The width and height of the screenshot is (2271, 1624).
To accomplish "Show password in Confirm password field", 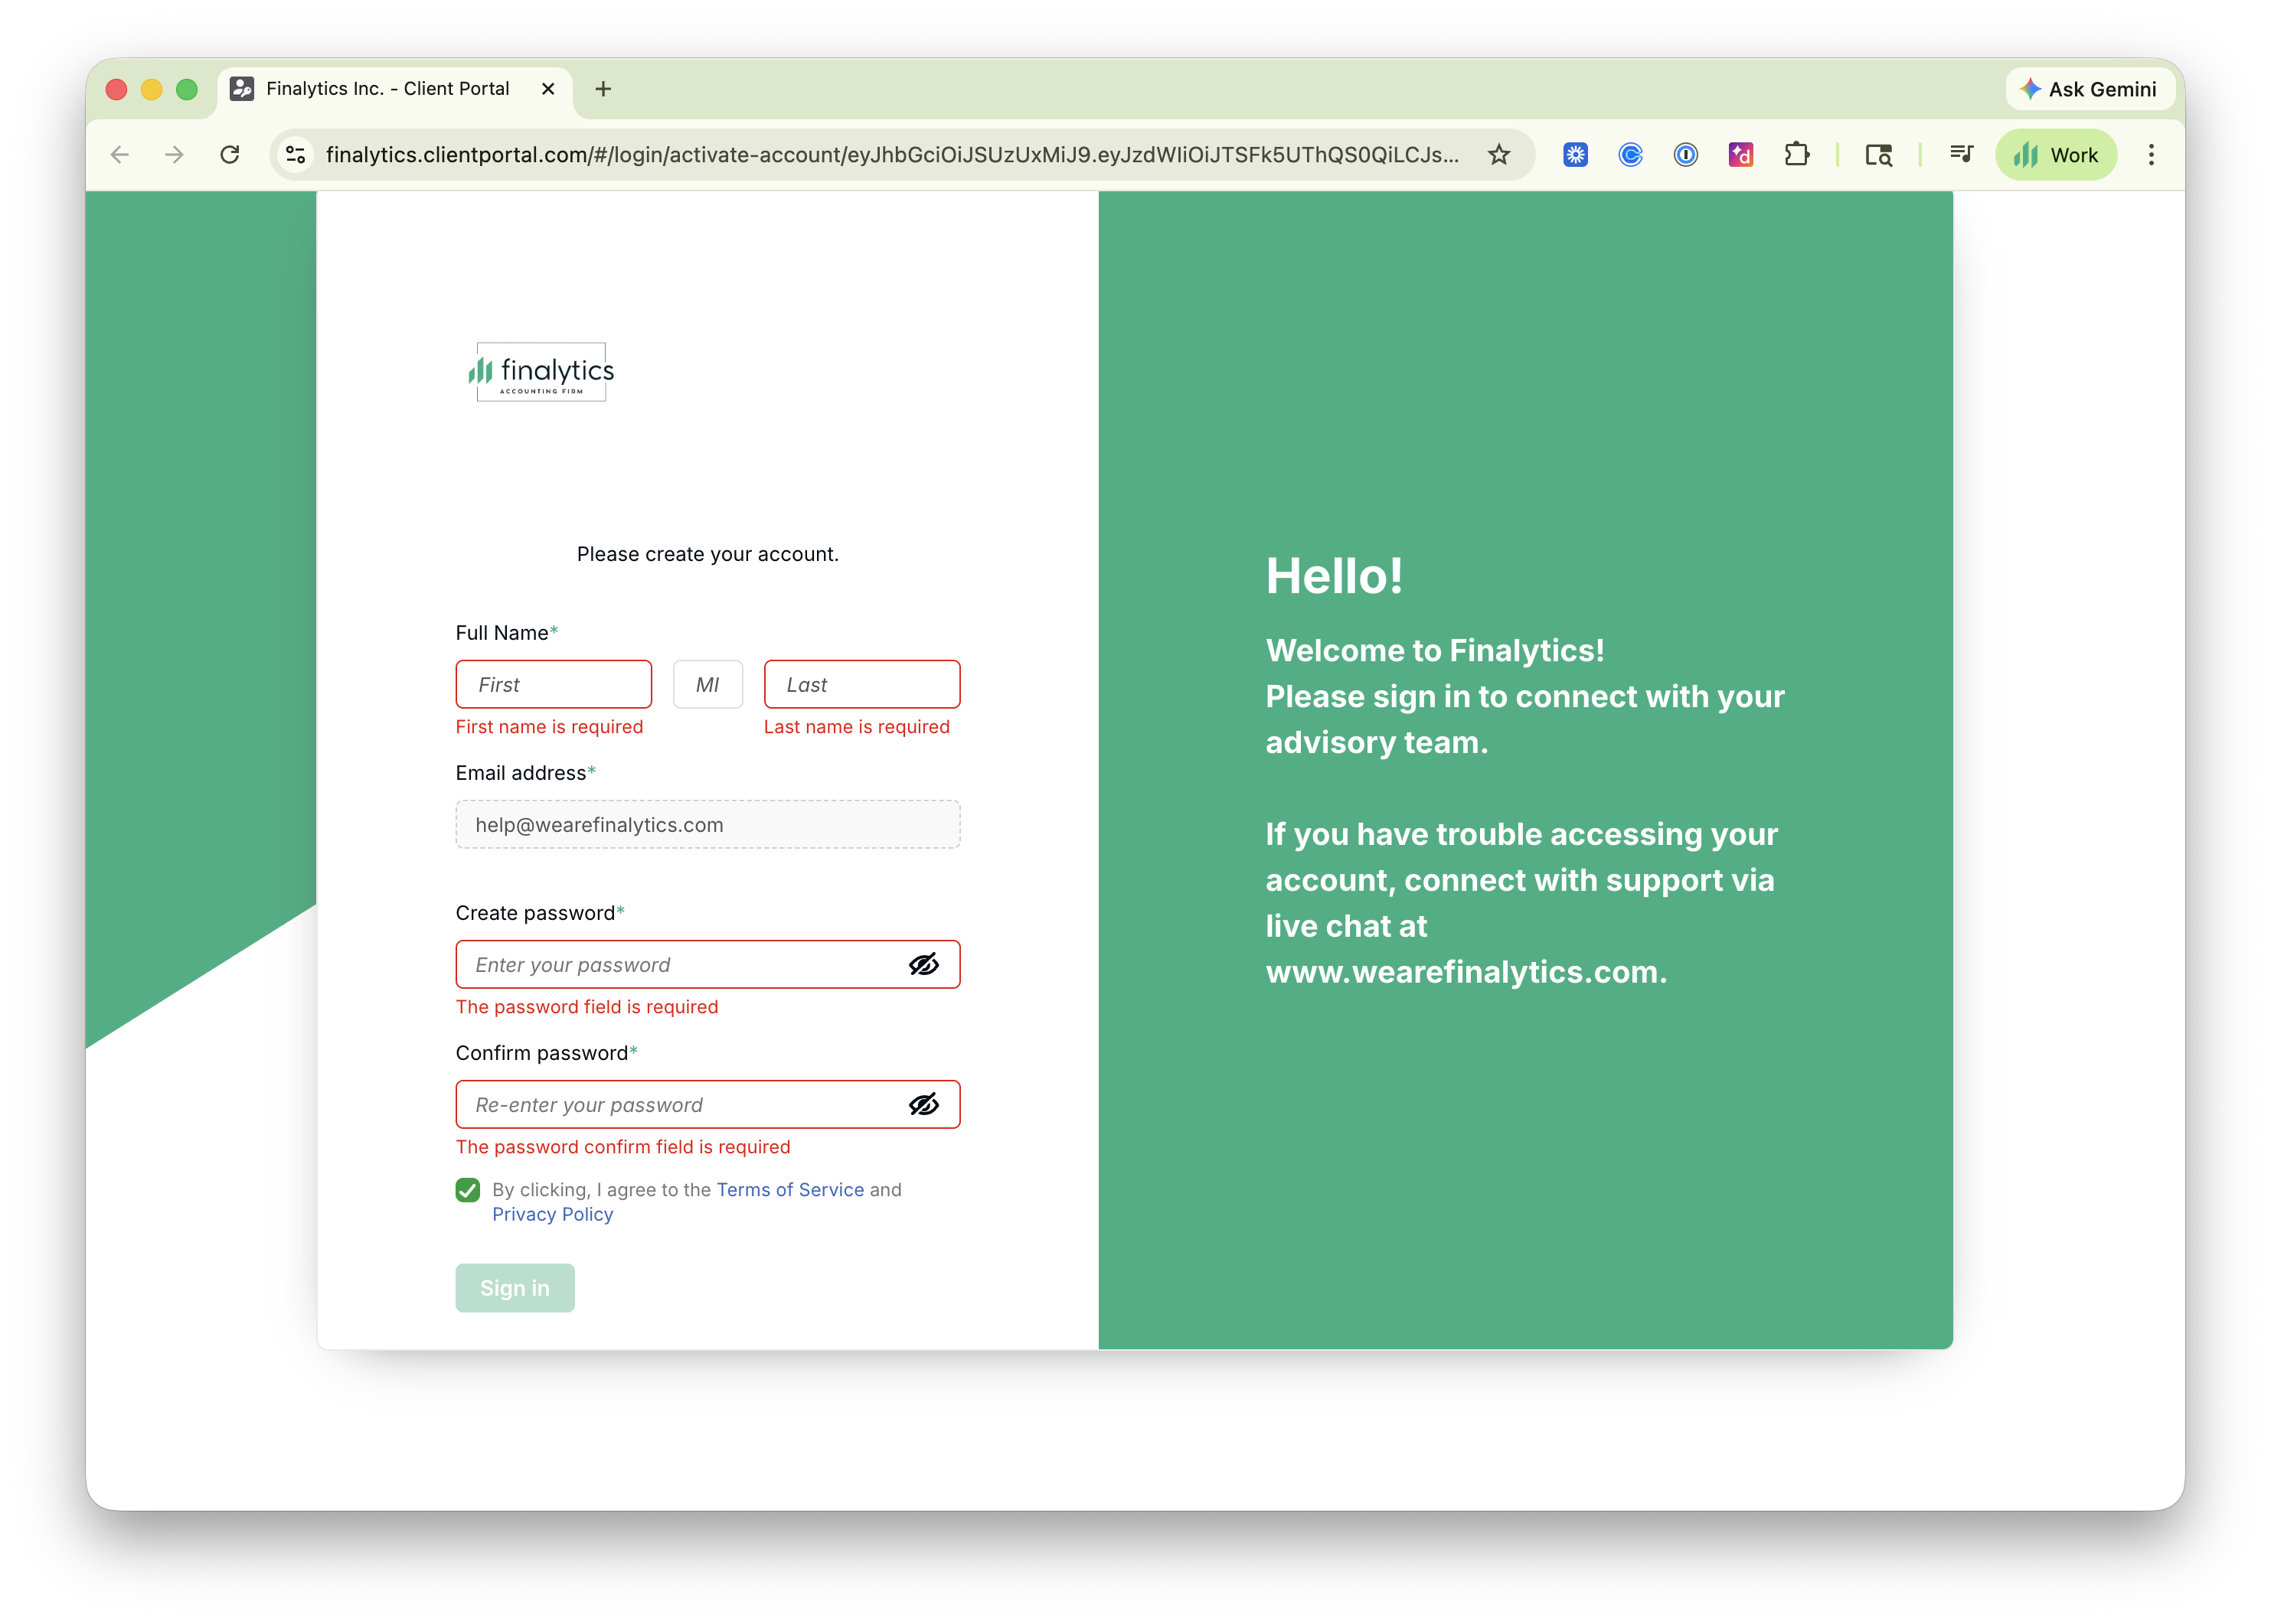I will (x=923, y=1105).
